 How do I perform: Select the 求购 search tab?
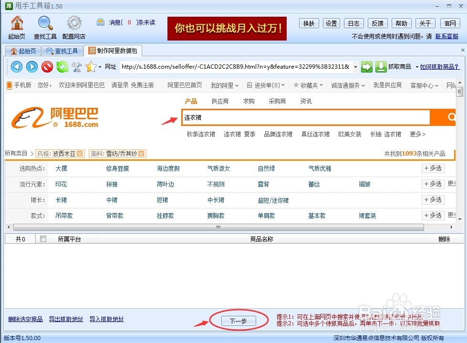[x=249, y=101]
